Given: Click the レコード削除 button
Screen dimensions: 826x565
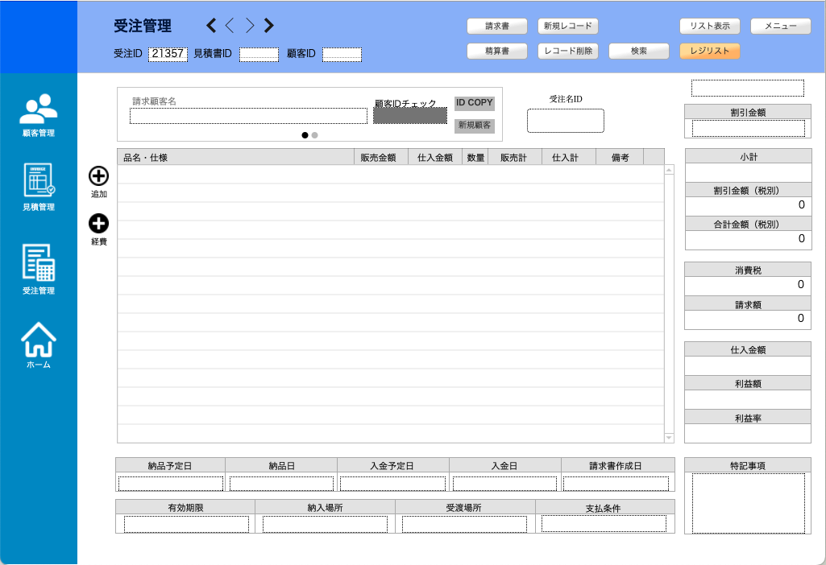Looking at the screenshot, I should [567, 51].
